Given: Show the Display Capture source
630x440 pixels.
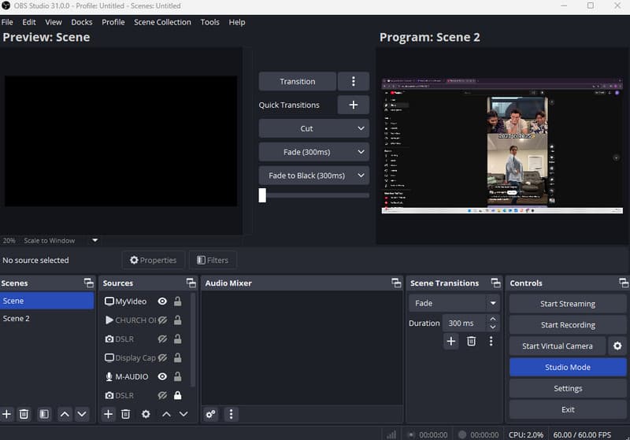Looking at the screenshot, I should pos(162,357).
